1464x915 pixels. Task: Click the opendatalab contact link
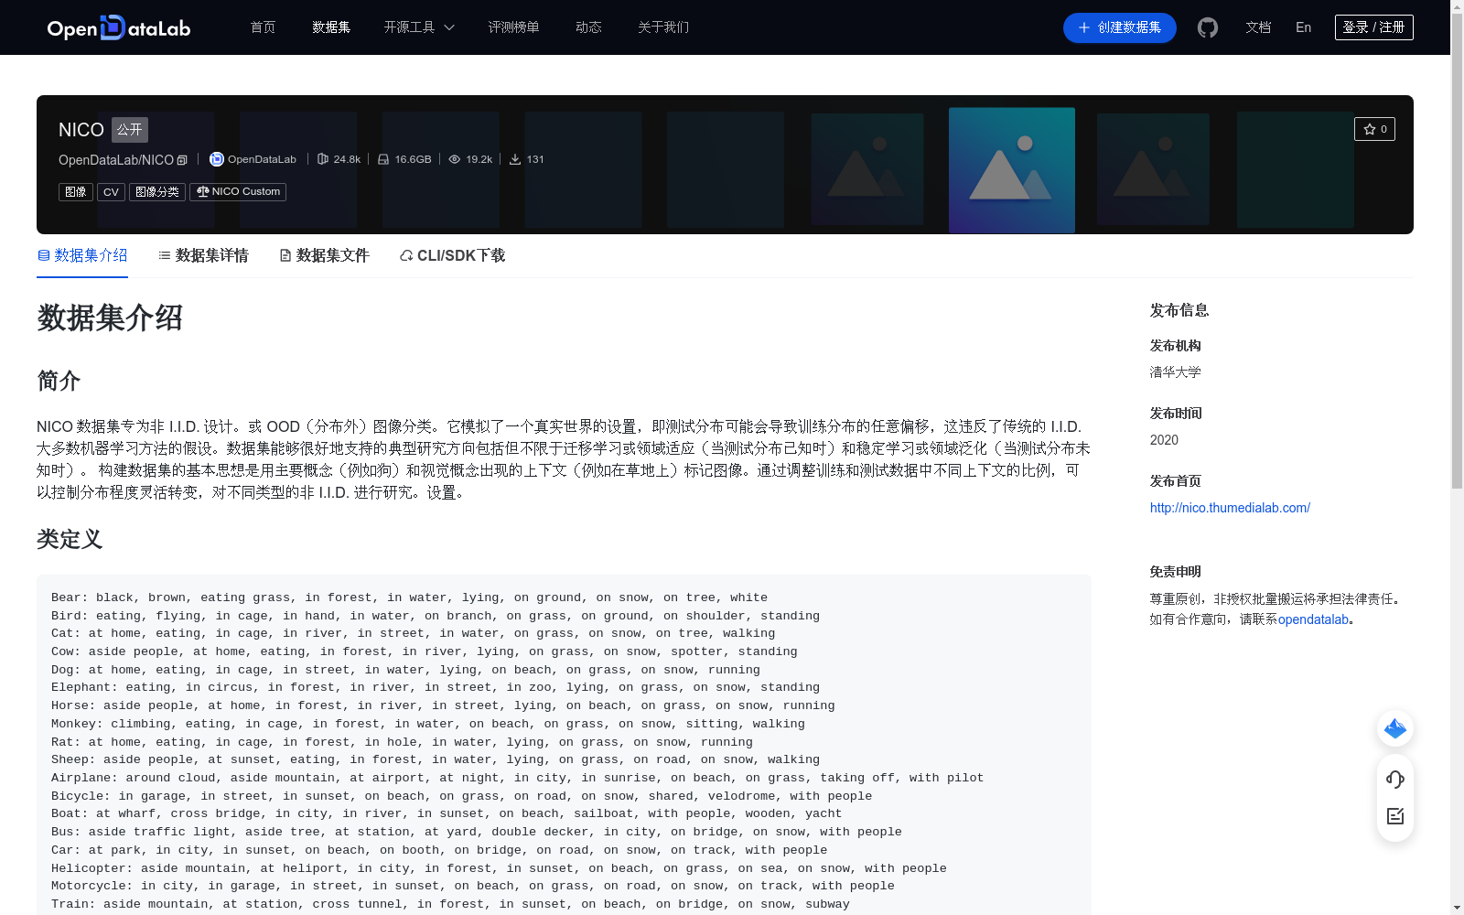[x=1313, y=619]
